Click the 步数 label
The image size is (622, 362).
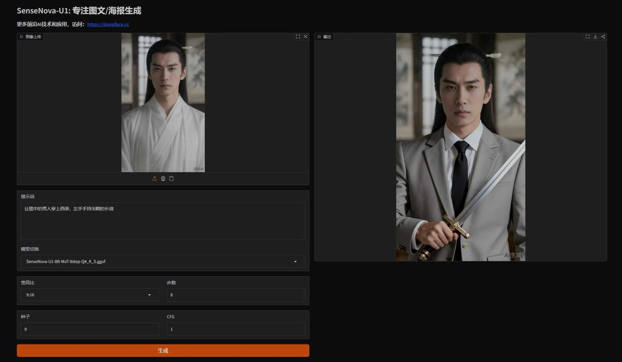point(171,283)
